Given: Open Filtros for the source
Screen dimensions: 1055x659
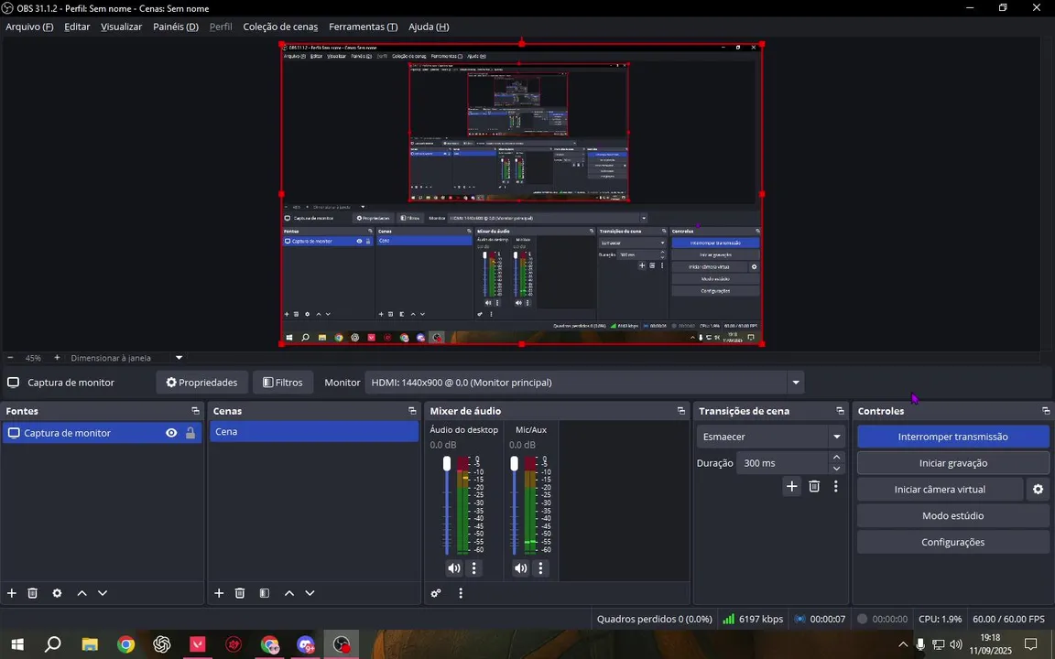Looking at the screenshot, I should tap(283, 383).
